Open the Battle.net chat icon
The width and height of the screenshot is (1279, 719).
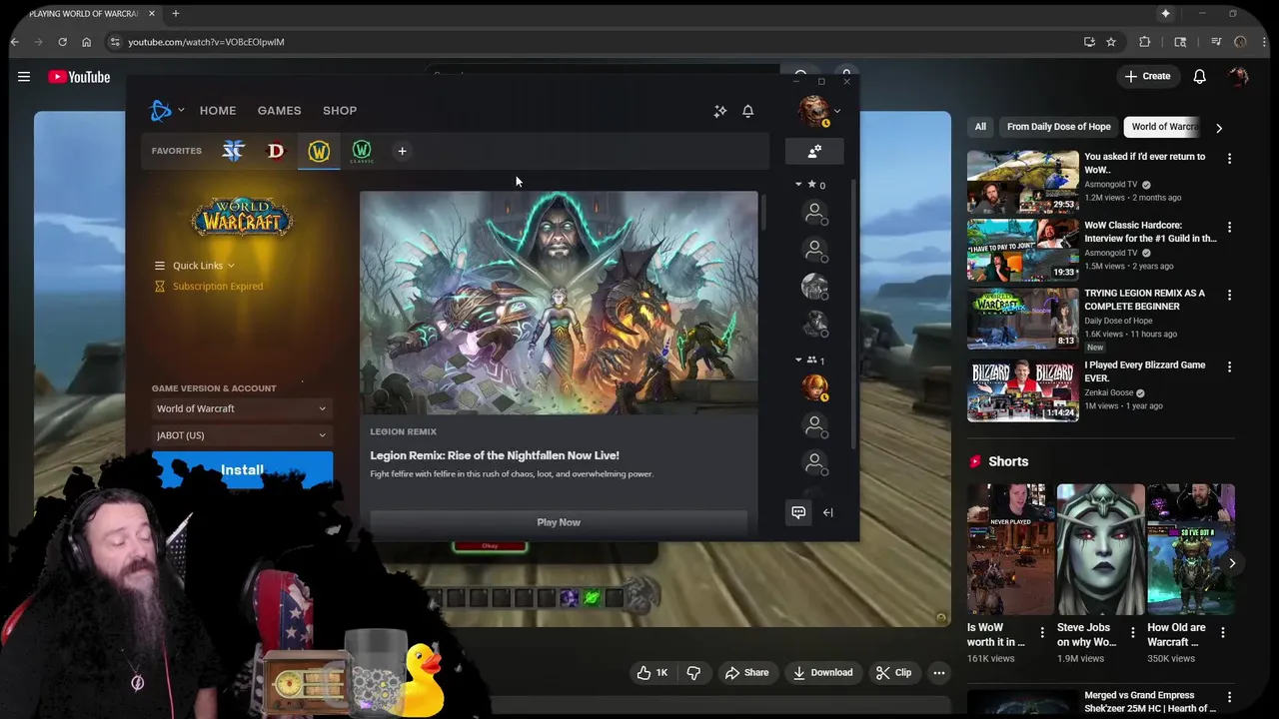pos(798,512)
